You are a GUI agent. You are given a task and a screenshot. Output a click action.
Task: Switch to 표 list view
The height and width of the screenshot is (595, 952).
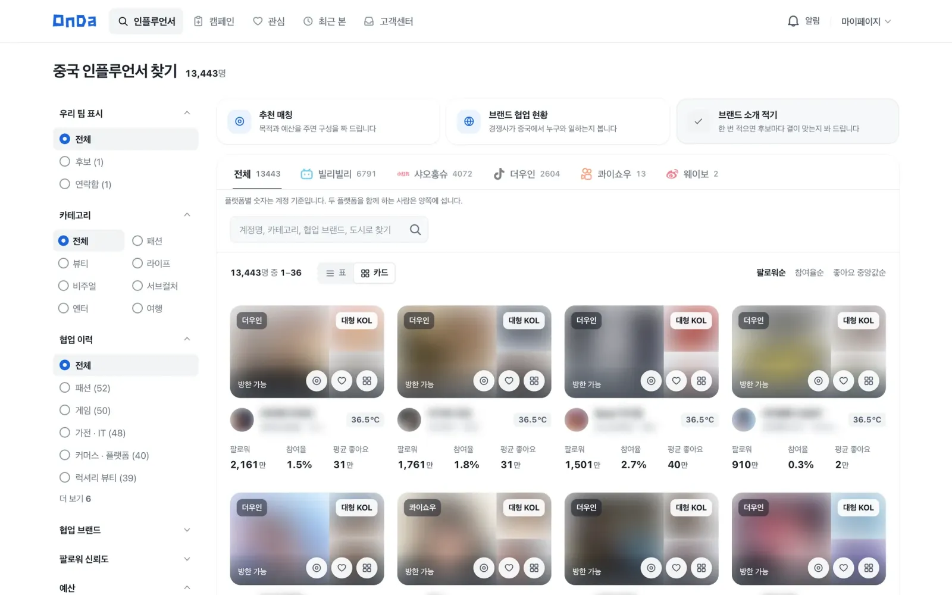pos(336,273)
